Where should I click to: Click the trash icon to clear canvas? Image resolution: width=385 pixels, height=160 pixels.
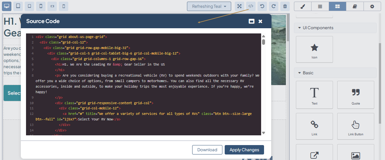(x=285, y=6)
